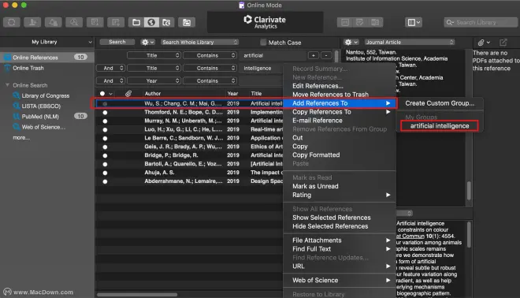Viewport: 520px width, 298px height.
Task: Click the Integrated Library and Online mode icon
Action: click(x=166, y=22)
